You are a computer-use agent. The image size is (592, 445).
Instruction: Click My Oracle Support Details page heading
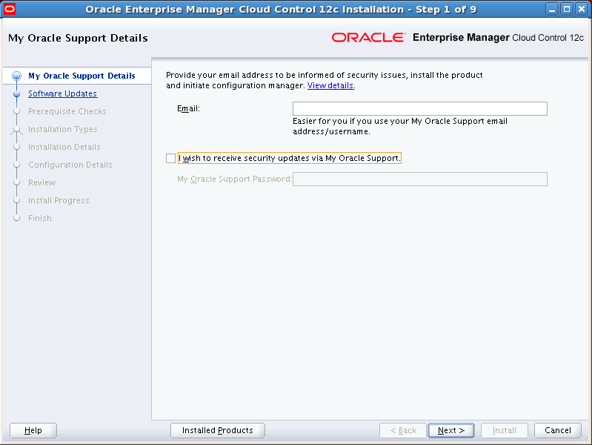(x=78, y=38)
